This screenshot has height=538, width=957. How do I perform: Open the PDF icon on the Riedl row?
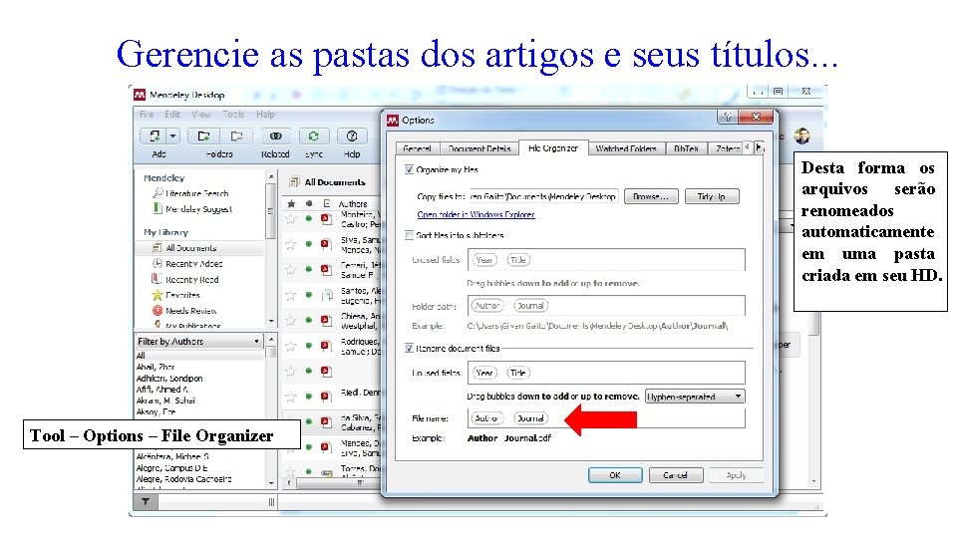pos(327,397)
